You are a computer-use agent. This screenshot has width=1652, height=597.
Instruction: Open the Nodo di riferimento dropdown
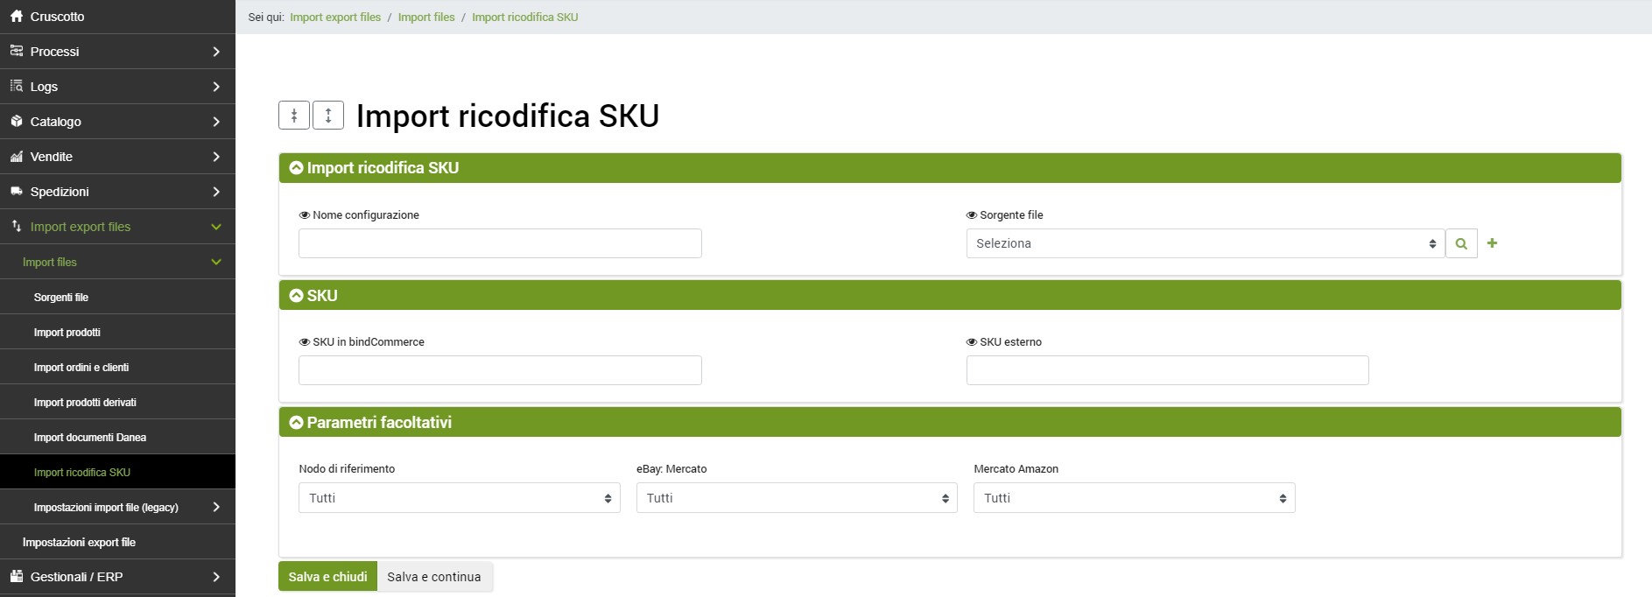(x=459, y=498)
